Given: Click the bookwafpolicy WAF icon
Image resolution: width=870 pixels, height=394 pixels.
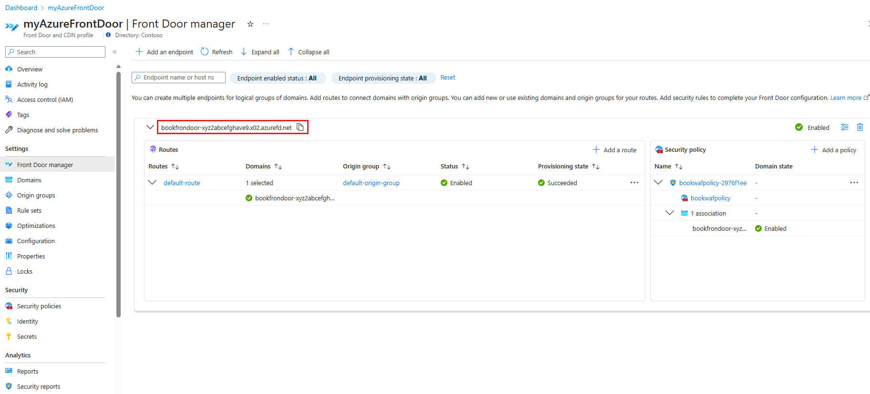Looking at the screenshot, I should click(x=684, y=198).
